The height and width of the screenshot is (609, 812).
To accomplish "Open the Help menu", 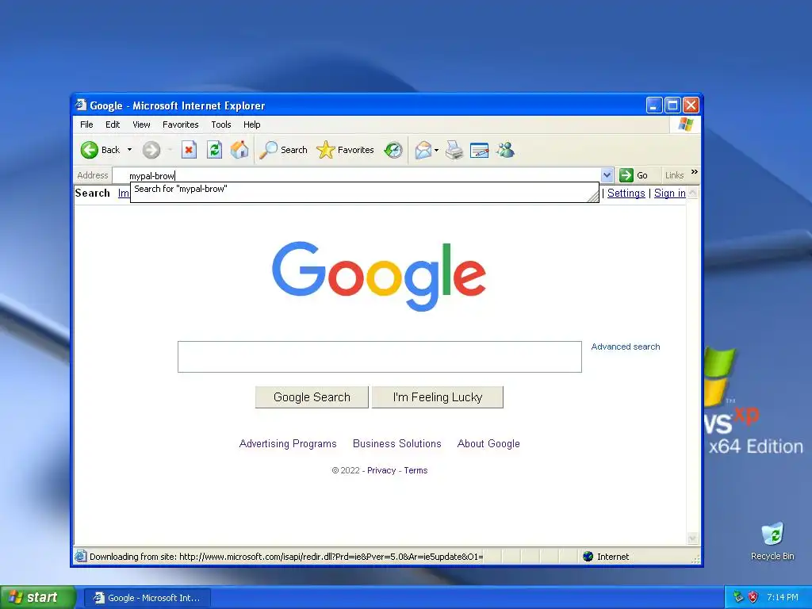I will pos(251,124).
